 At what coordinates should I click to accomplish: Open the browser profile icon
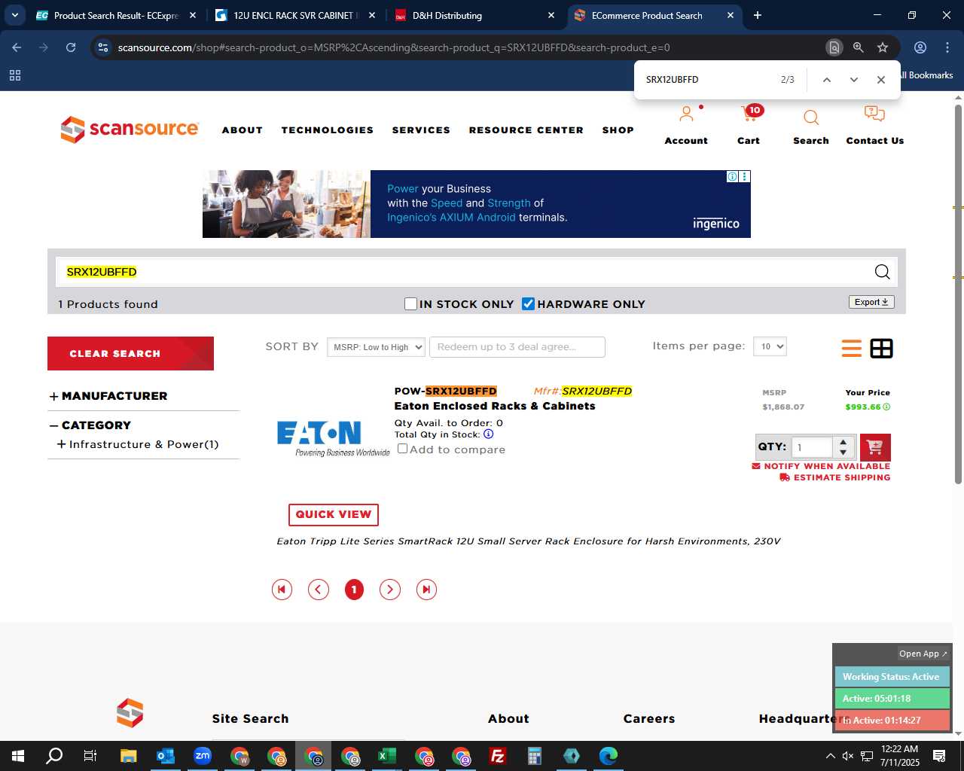pos(920,47)
